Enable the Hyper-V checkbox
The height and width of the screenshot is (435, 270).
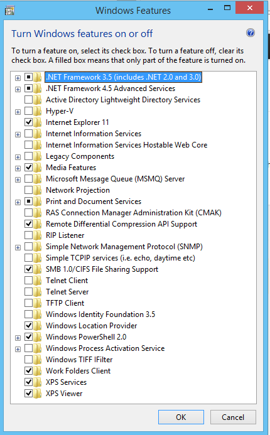[29, 110]
